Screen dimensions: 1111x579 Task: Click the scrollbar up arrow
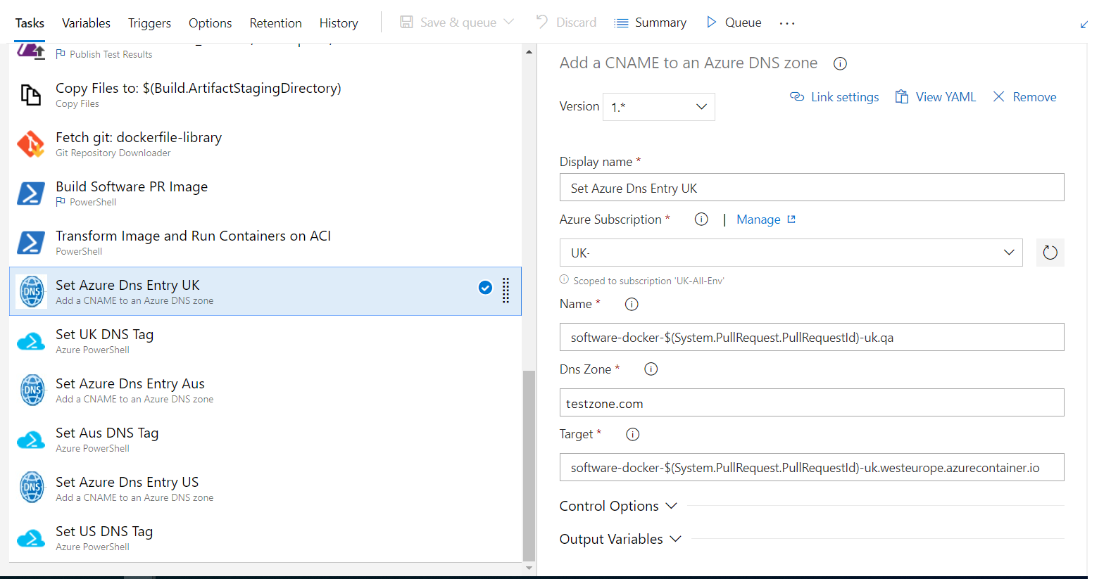[529, 51]
